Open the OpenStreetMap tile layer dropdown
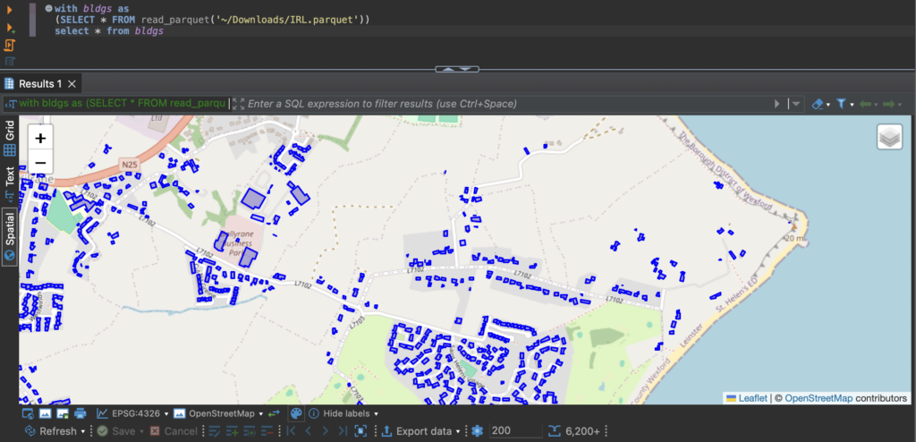Viewport: 916px width, 442px height. 218,413
